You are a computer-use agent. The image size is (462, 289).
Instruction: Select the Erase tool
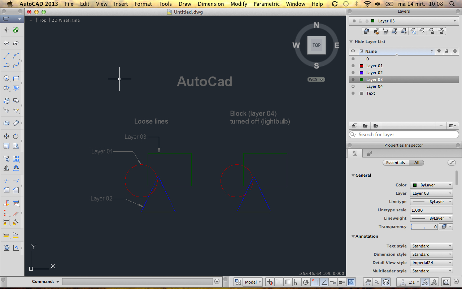tap(16, 123)
